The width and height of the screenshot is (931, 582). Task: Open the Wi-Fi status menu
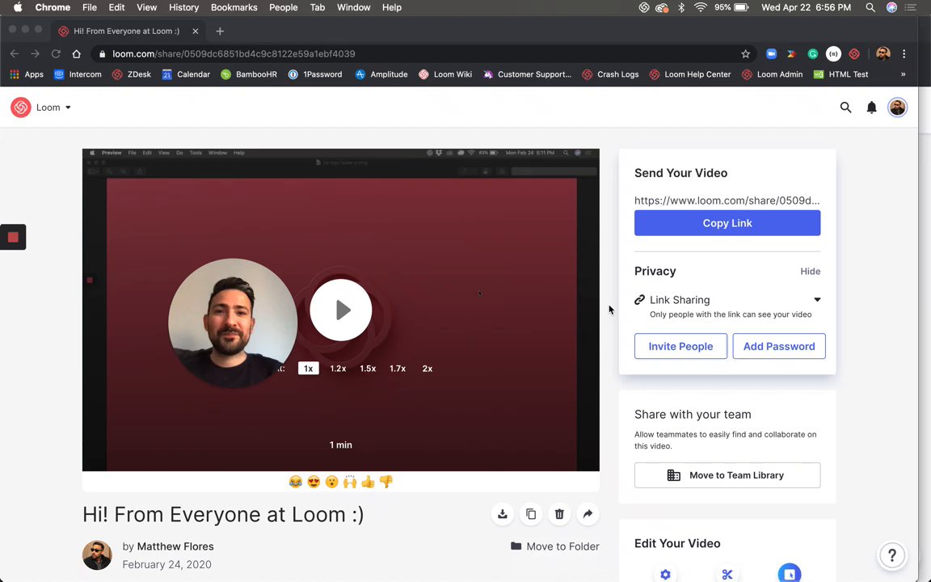click(x=701, y=8)
